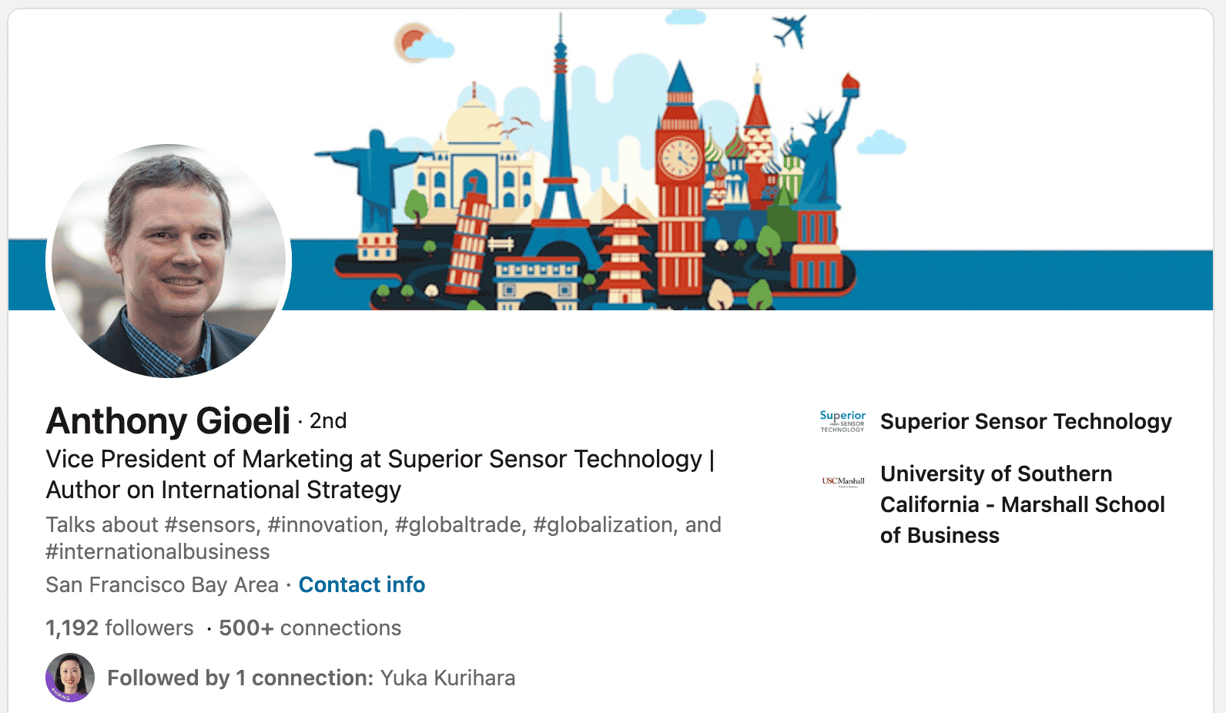Click the Eiffel Tower in the banner image

[x=561, y=177]
